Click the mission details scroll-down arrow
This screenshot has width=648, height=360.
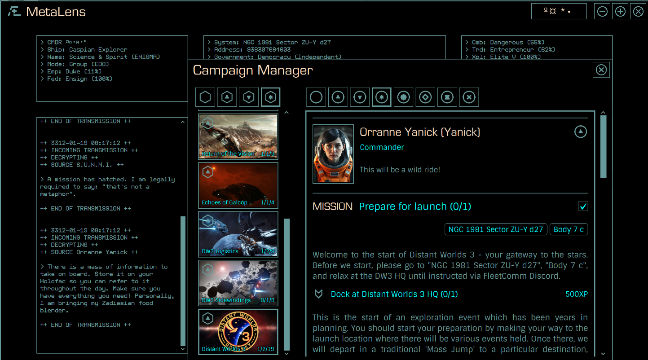pyautogui.click(x=603, y=354)
